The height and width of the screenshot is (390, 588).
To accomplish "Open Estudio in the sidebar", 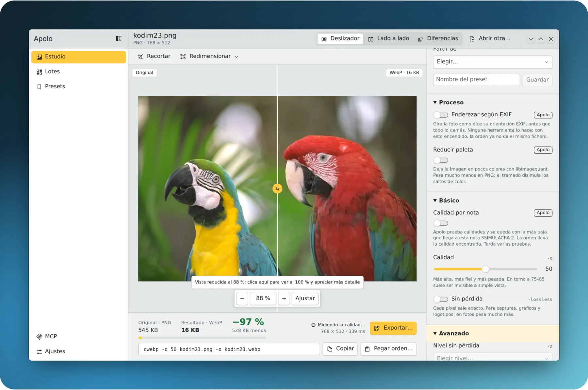I will [78, 57].
